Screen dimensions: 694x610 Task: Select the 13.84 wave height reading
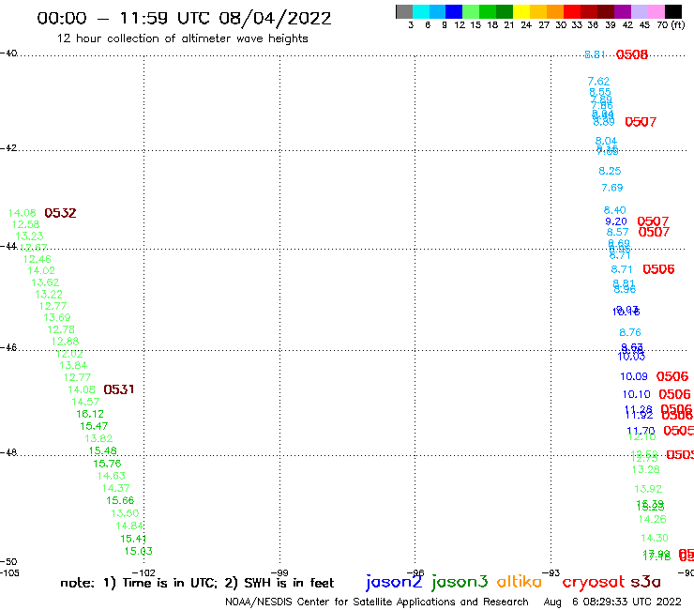click(x=73, y=365)
